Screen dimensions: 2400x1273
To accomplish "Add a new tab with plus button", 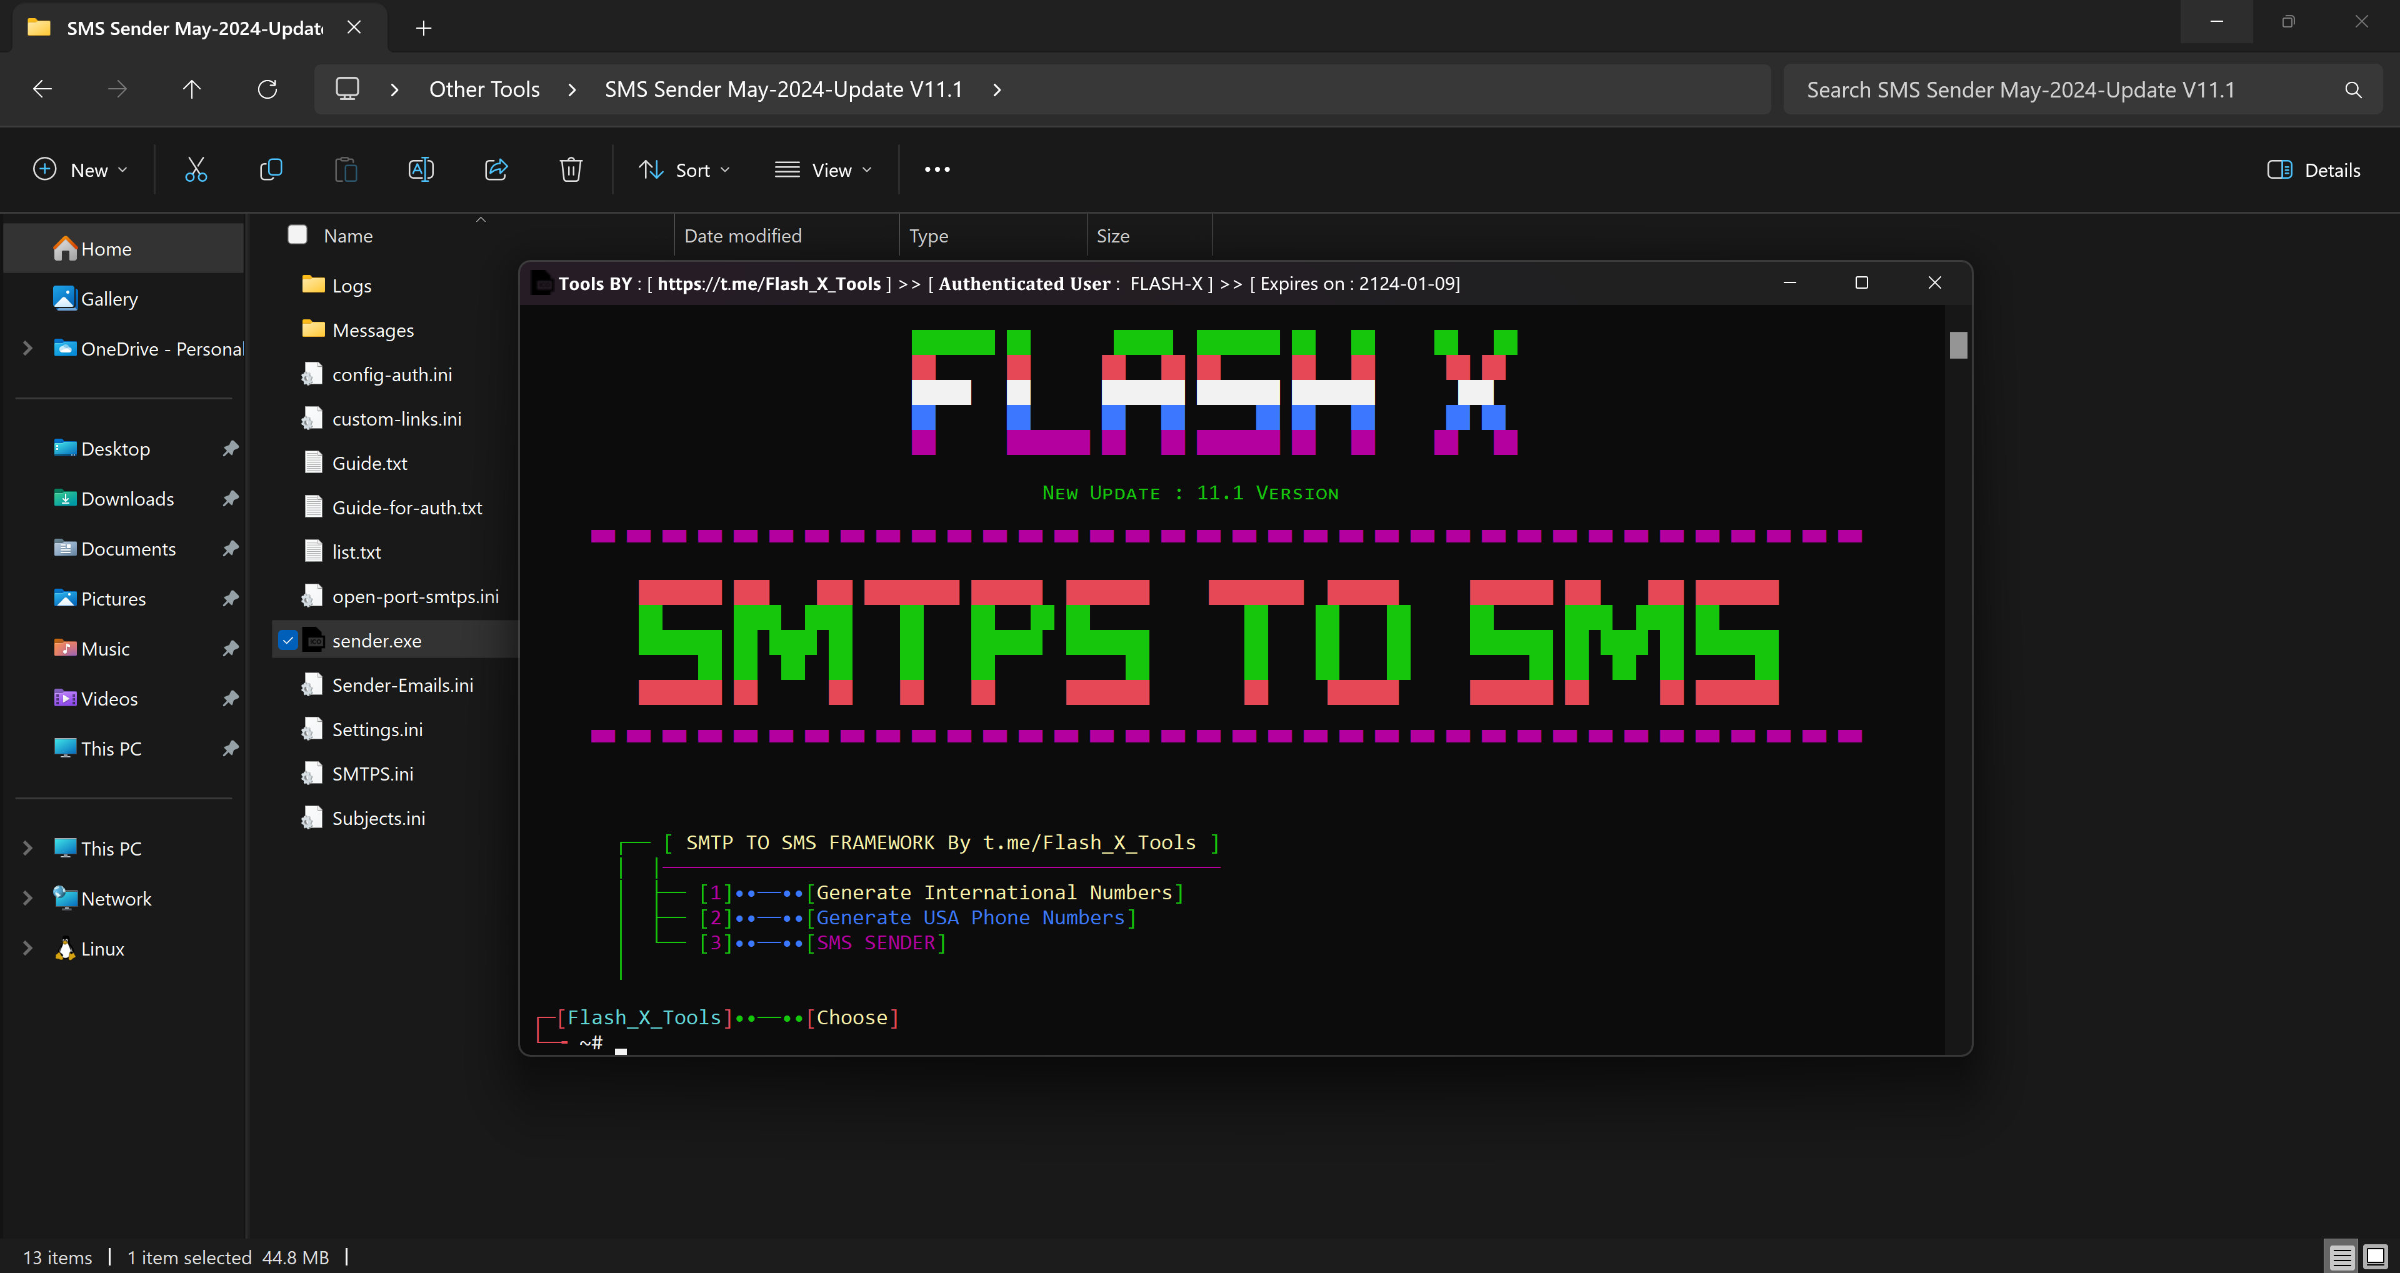I will coord(424,28).
